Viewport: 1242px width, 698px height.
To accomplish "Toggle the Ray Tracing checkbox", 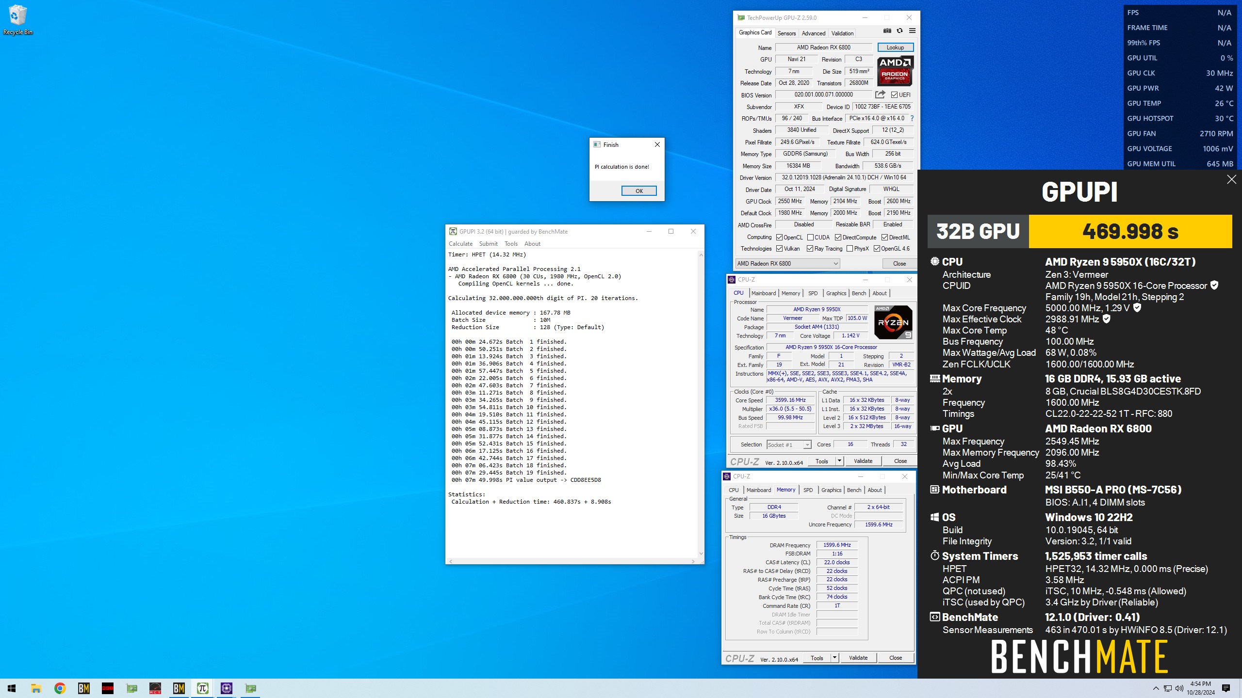I will coord(810,249).
